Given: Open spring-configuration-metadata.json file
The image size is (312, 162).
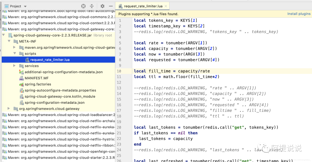Looking at the screenshot, I should 54,103.
